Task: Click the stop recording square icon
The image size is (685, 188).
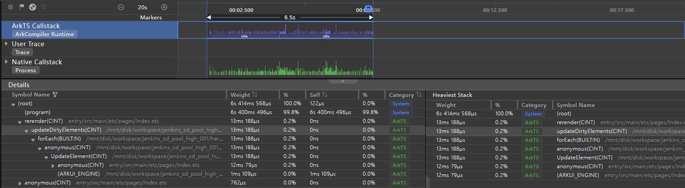Action: click(11, 7)
